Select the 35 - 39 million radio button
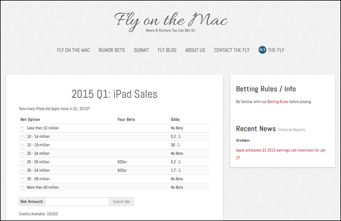The image size is (341, 221). 22,180
